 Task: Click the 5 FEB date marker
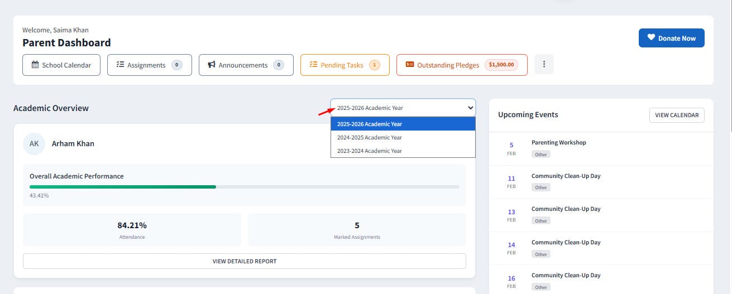click(x=511, y=148)
